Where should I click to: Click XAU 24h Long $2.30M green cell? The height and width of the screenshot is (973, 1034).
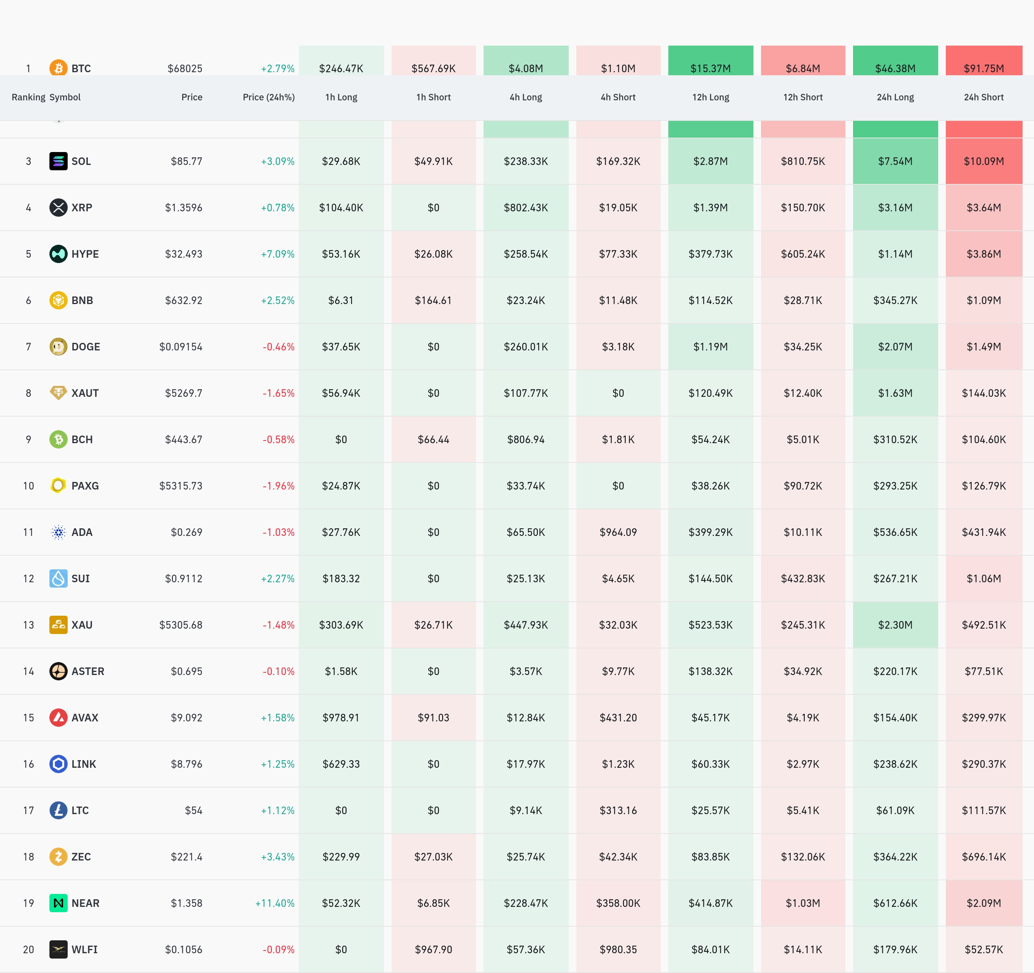895,625
